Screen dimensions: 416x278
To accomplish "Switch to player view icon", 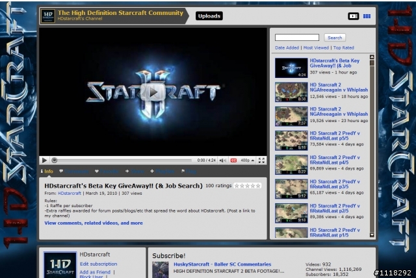I will click(x=353, y=16).
